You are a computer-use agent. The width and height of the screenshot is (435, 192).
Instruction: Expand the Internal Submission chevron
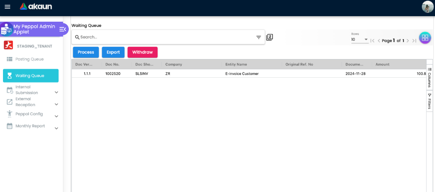coord(56,93)
